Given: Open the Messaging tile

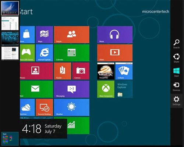Looking at the screenshot, I should tap(72, 89).
